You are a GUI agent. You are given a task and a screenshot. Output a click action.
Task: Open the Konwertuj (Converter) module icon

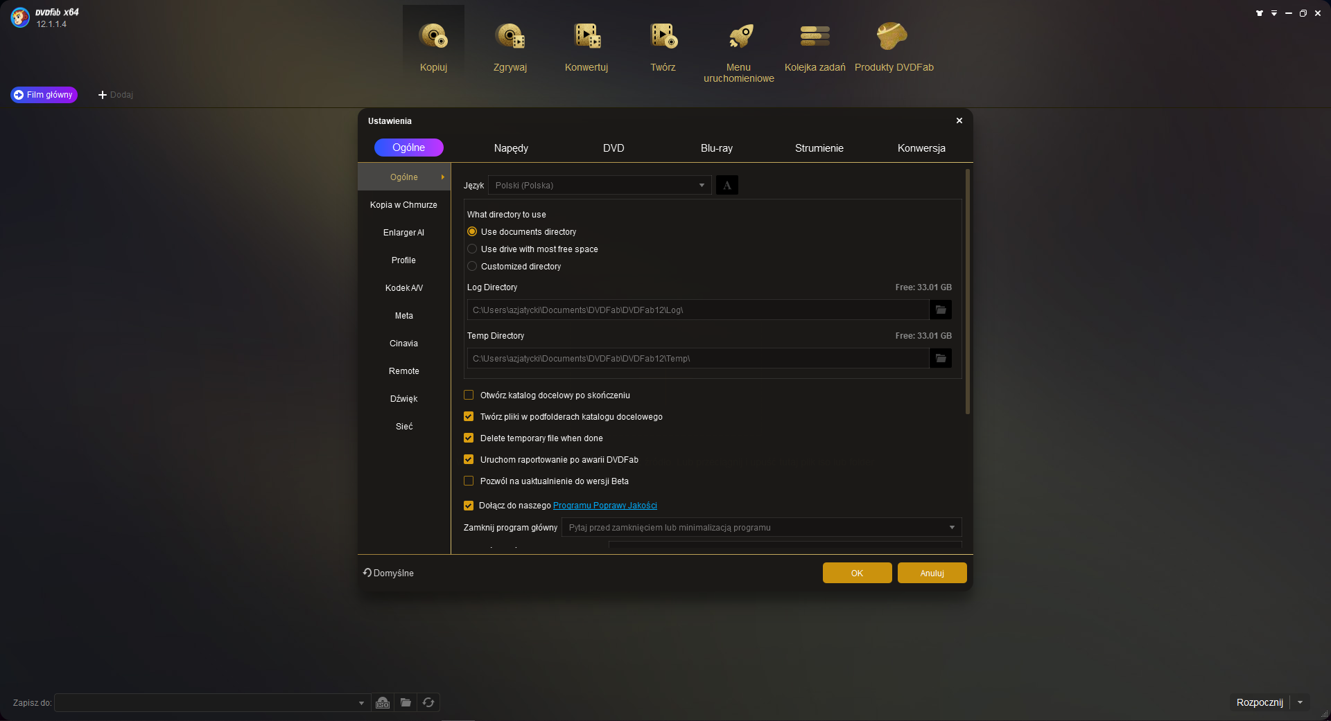586,36
